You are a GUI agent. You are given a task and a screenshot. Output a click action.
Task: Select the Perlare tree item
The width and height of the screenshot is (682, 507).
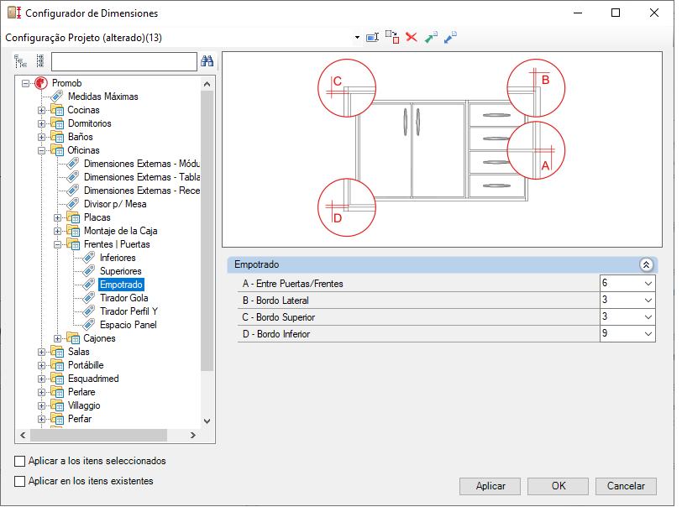click(81, 392)
